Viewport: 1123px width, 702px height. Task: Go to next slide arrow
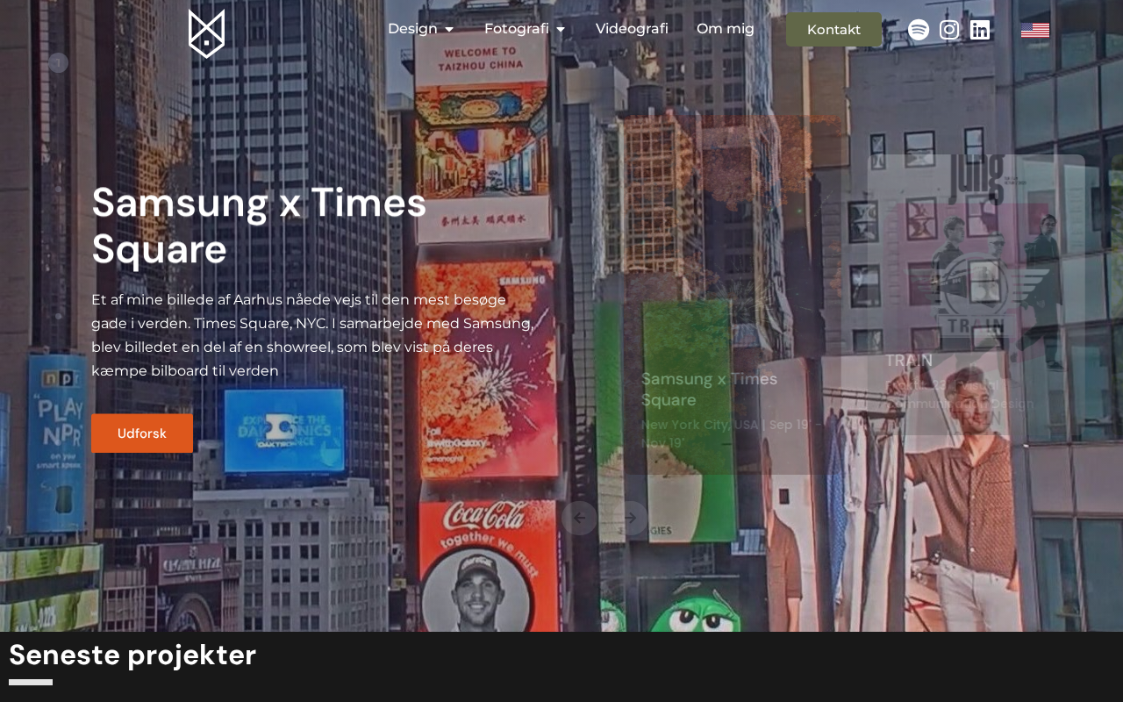click(631, 518)
